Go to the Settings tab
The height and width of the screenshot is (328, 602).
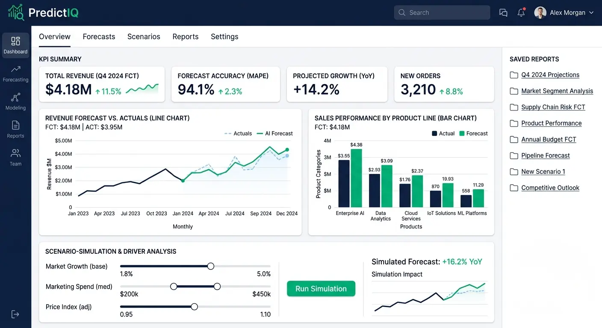click(x=224, y=37)
